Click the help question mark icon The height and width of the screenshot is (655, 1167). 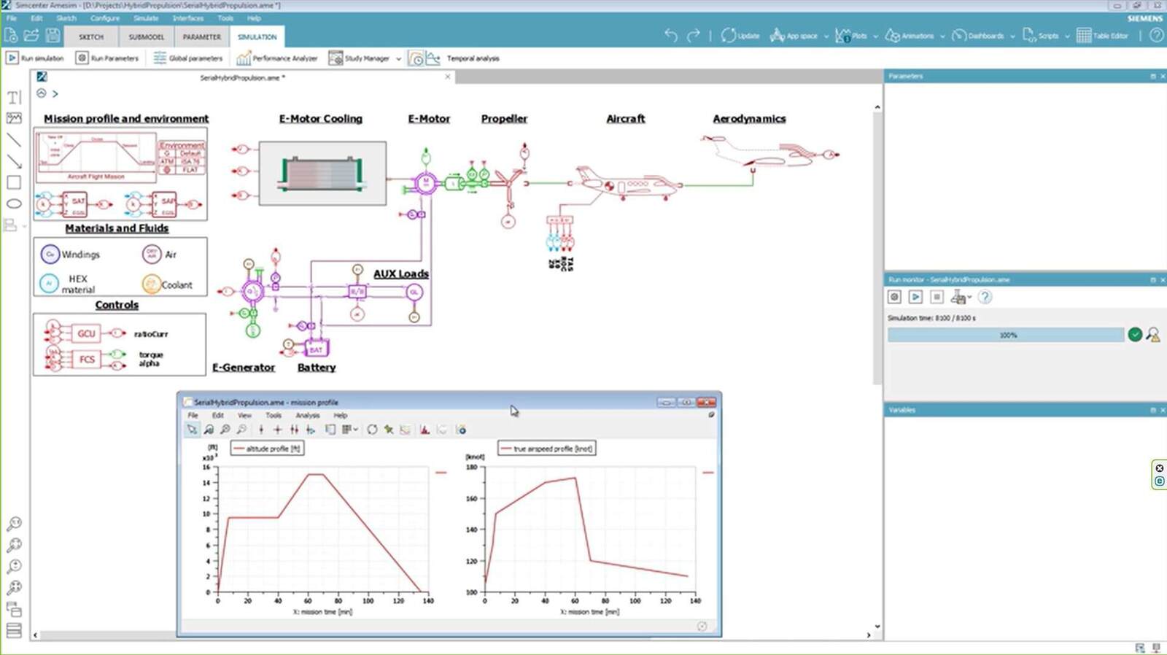pos(1156,35)
